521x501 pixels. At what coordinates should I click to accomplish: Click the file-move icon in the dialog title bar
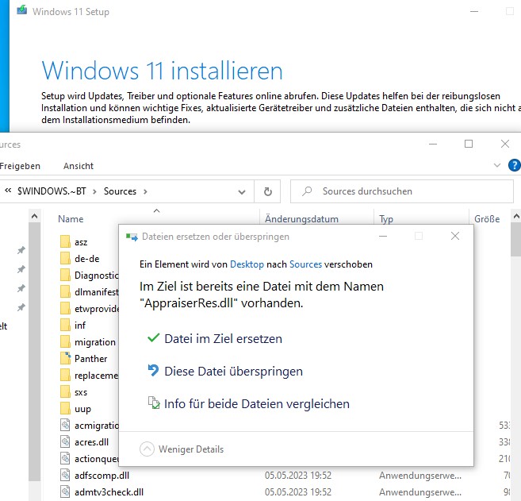(132, 237)
